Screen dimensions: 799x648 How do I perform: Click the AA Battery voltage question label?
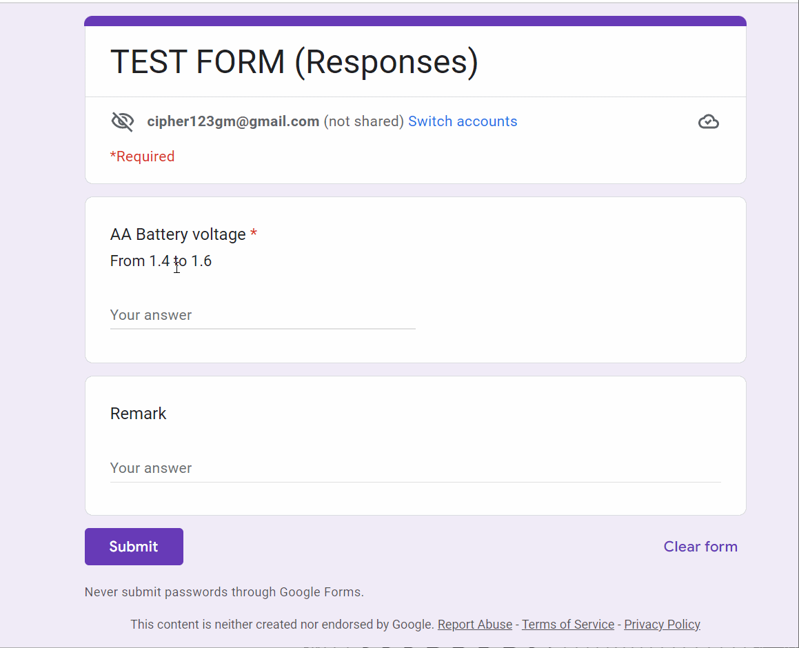(x=178, y=234)
